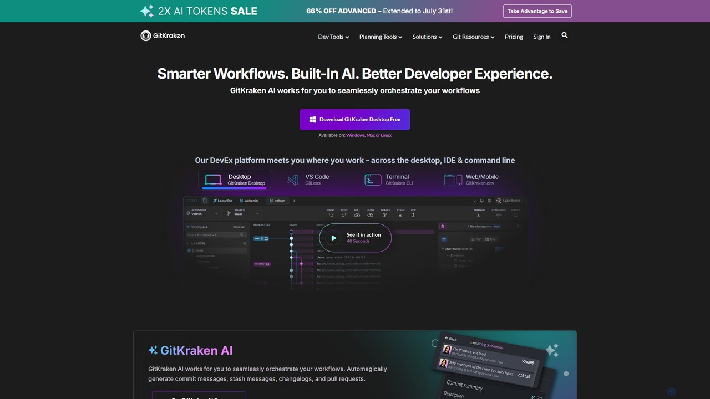
Task: Click the chevron left of the bell icon
Action: click(x=475, y=201)
